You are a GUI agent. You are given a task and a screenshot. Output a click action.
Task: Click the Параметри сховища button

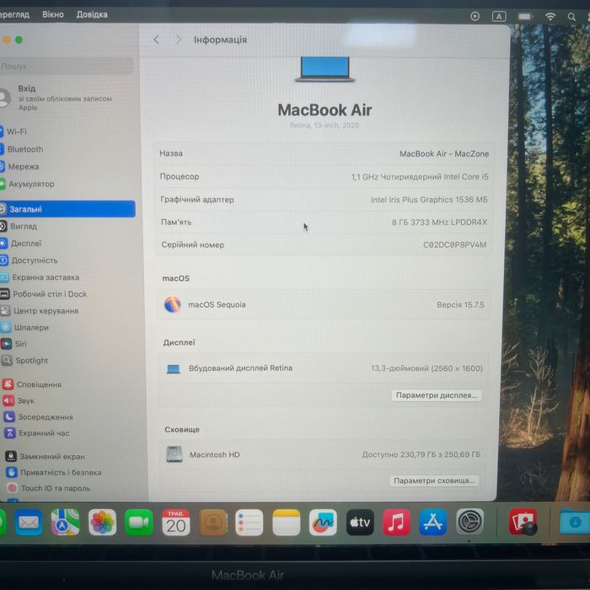click(434, 480)
